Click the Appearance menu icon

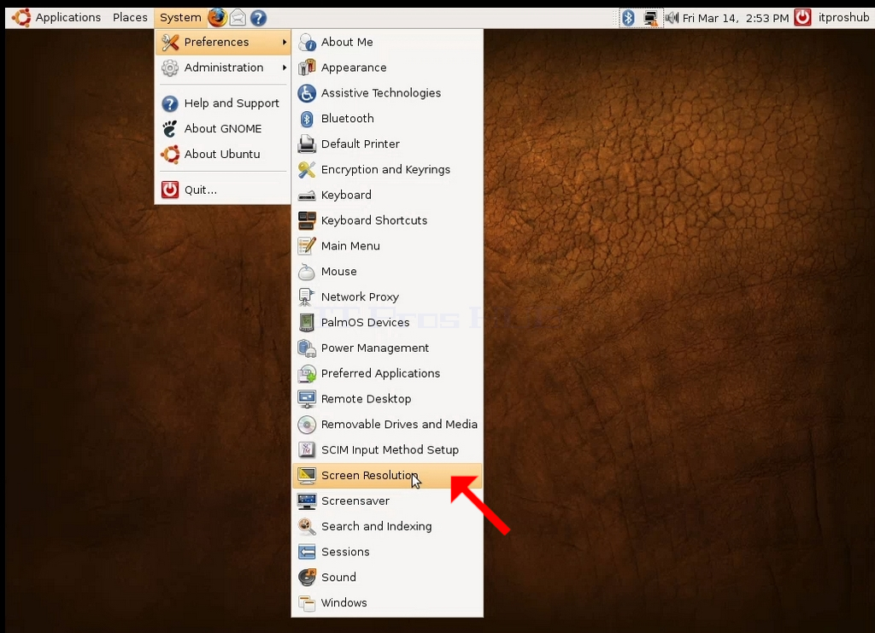307,67
